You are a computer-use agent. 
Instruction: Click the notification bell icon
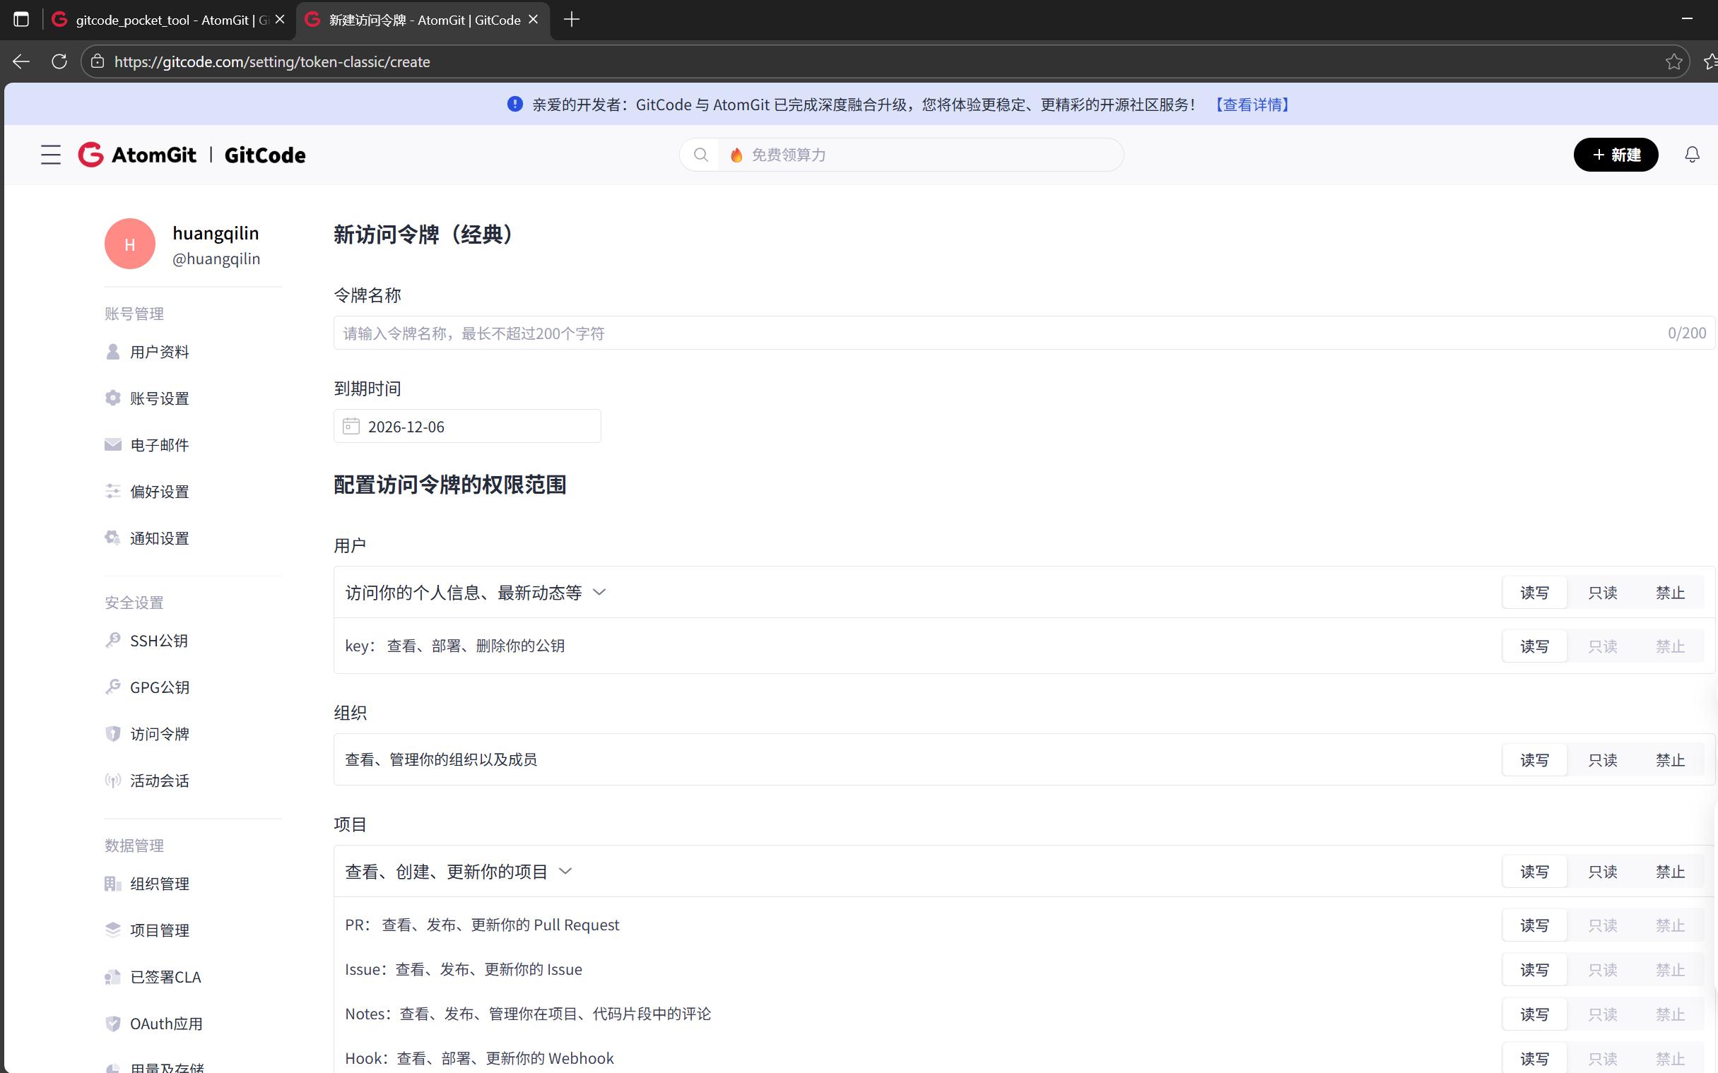click(x=1692, y=155)
